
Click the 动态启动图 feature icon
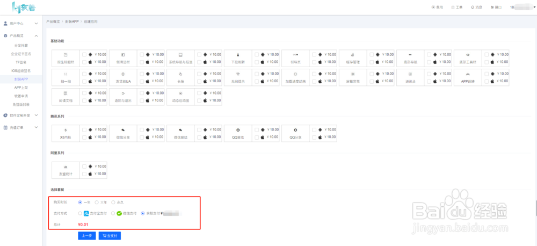click(x=180, y=93)
